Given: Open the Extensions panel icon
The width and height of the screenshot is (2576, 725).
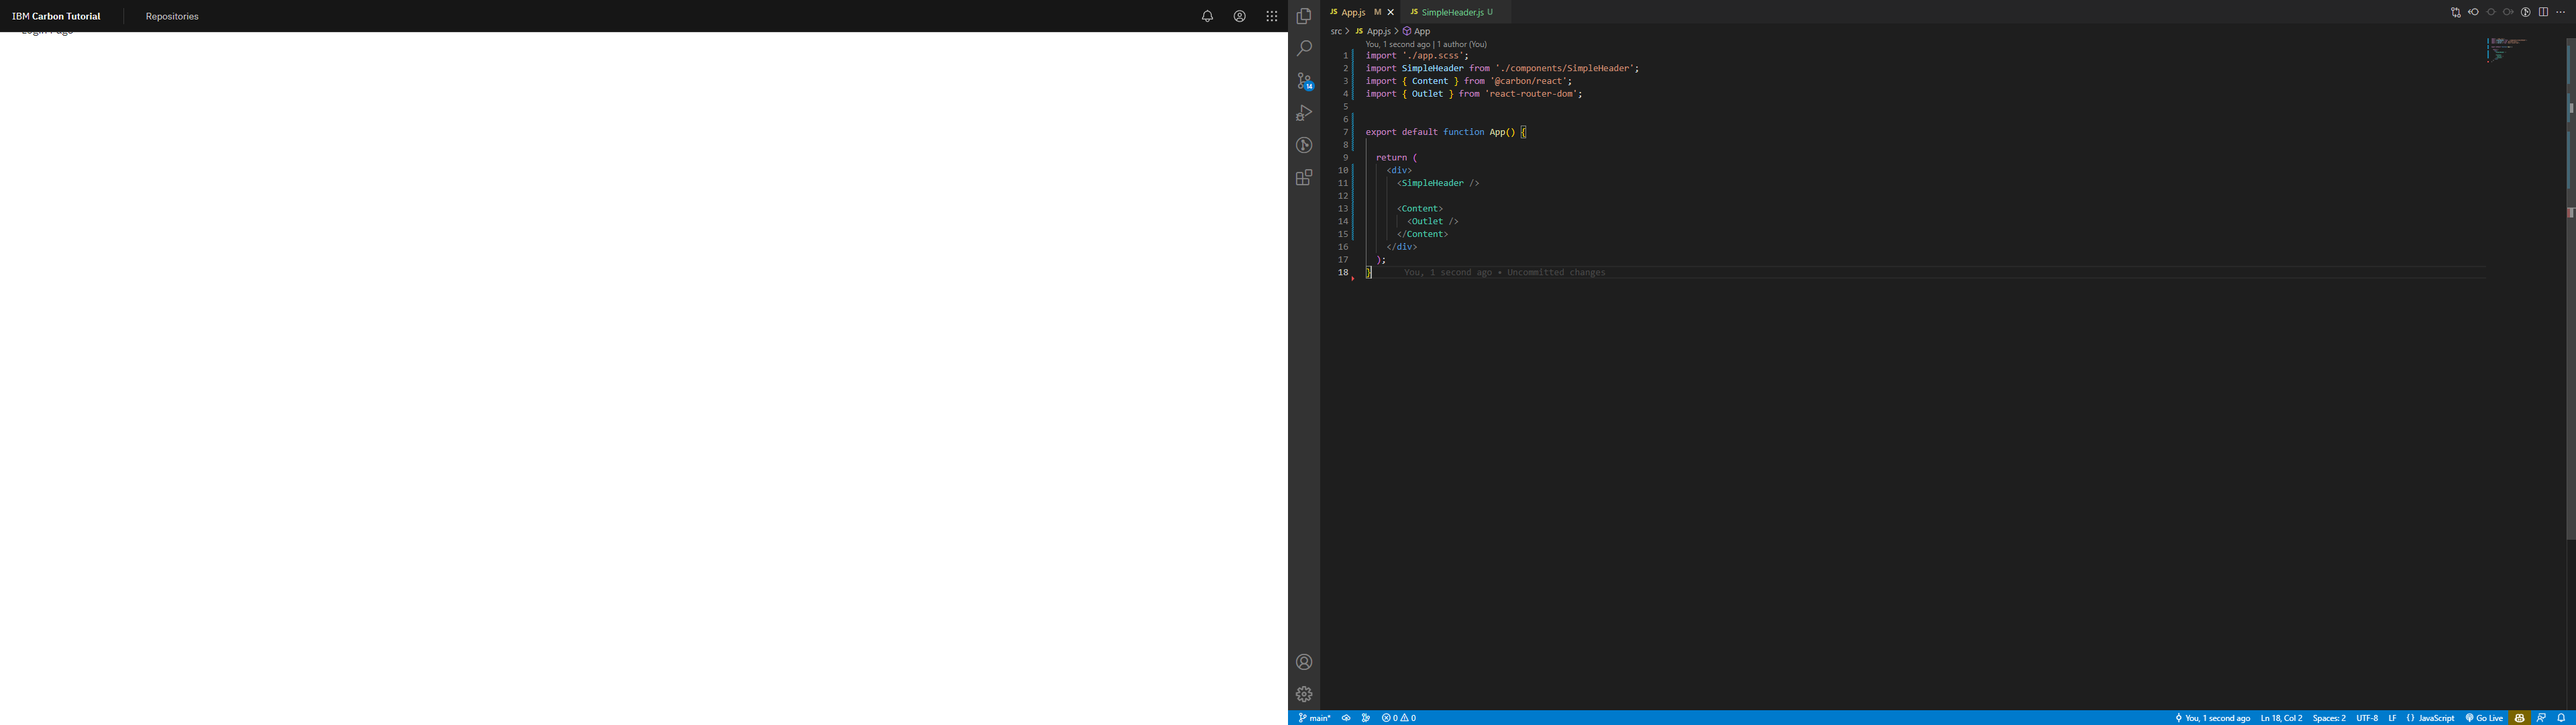Looking at the screenshot, I should [1303, 177].
